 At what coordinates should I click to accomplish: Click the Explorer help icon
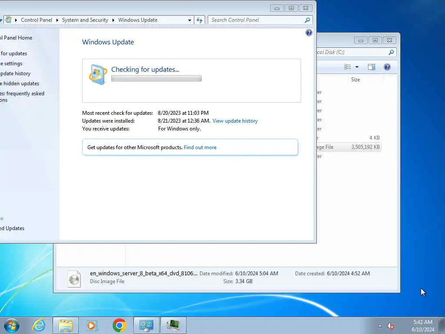pyautogui.click(x=387, y=67)
